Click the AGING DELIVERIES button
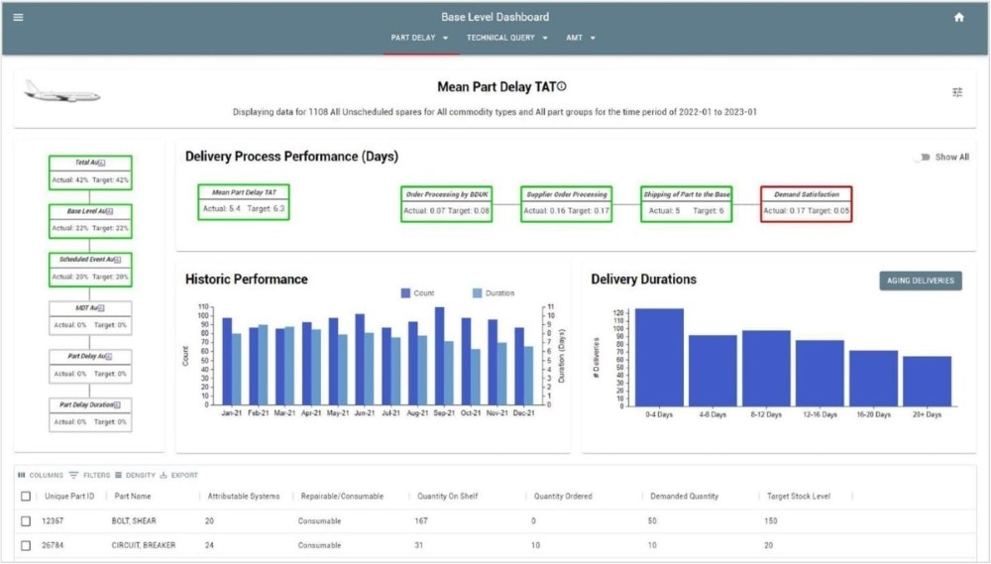Screen dimensions: 991x564 click(921, 281)
